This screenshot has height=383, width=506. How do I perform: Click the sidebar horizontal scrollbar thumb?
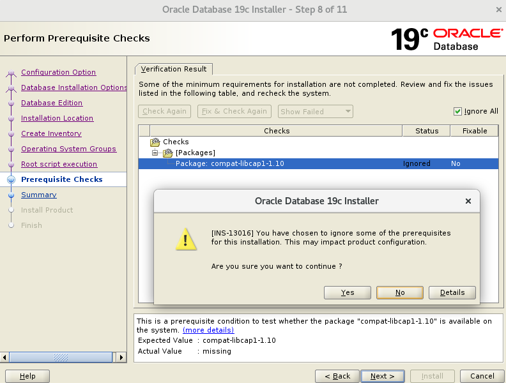[61, 357]
